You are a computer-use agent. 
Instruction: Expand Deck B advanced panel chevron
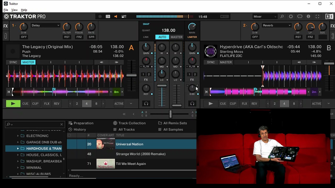[x=328, y=104]
